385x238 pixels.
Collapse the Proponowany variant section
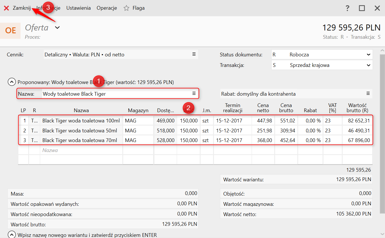(x=12, y=82)
